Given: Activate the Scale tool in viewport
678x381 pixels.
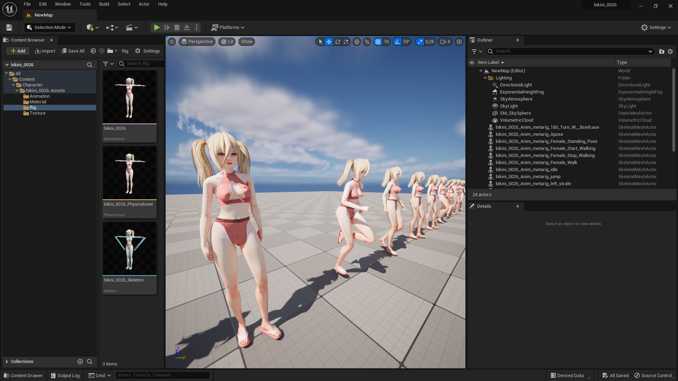Looking at the screenshot, I should tap(346, 42).
